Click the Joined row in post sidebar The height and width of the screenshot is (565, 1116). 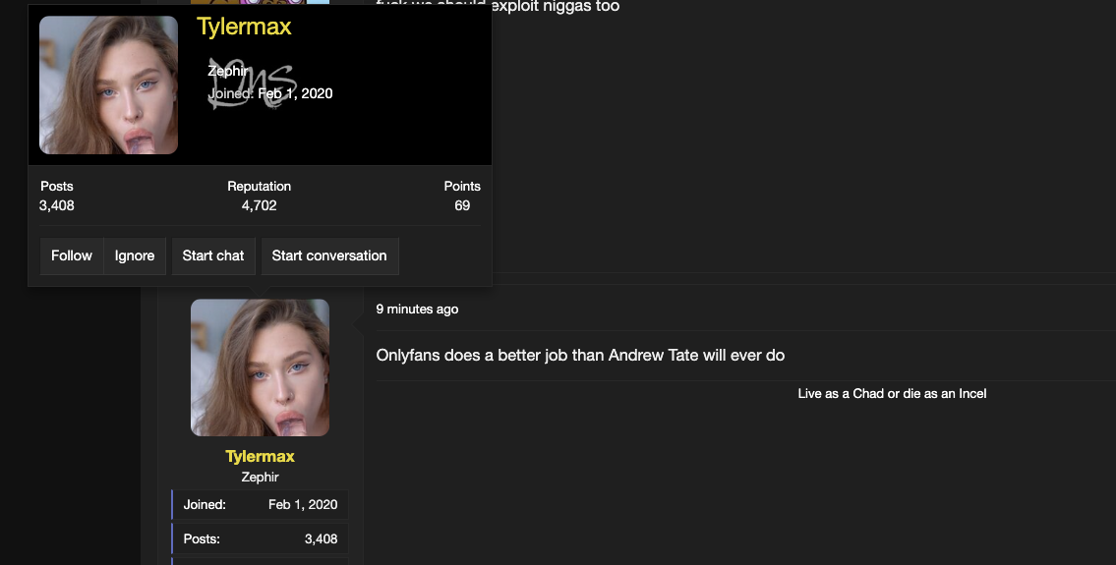coord(260,504)
